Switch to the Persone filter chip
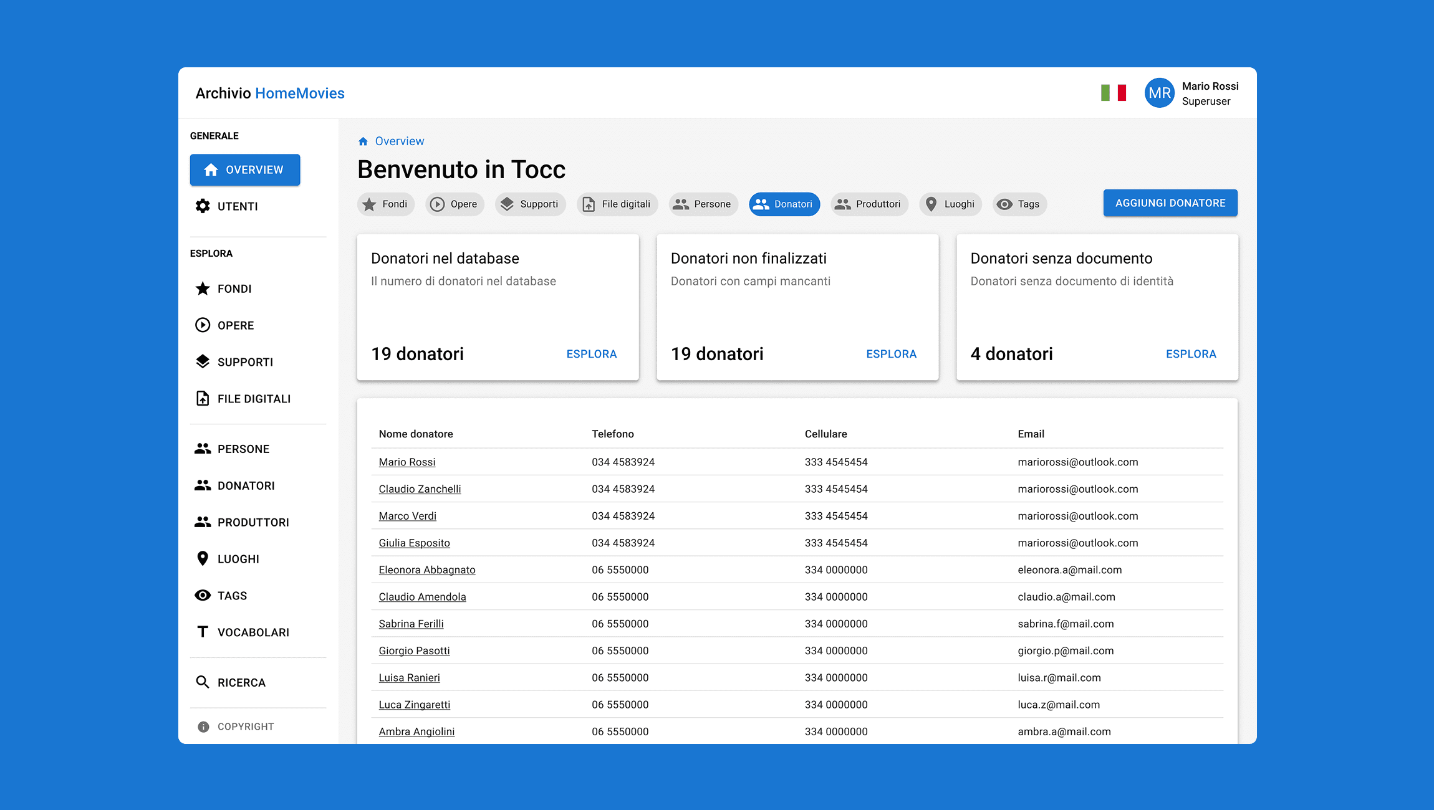 [x=703, y=204]
